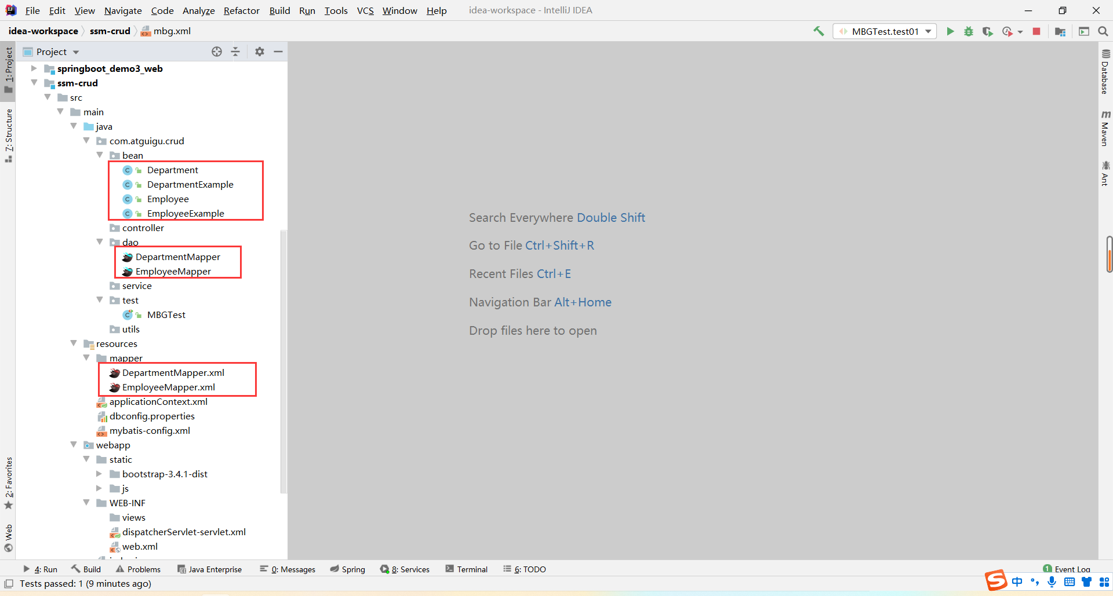The width and height of the screenshot is (1113, 596).
Task: Open the Refactor menu
Action: coord(242,10)
